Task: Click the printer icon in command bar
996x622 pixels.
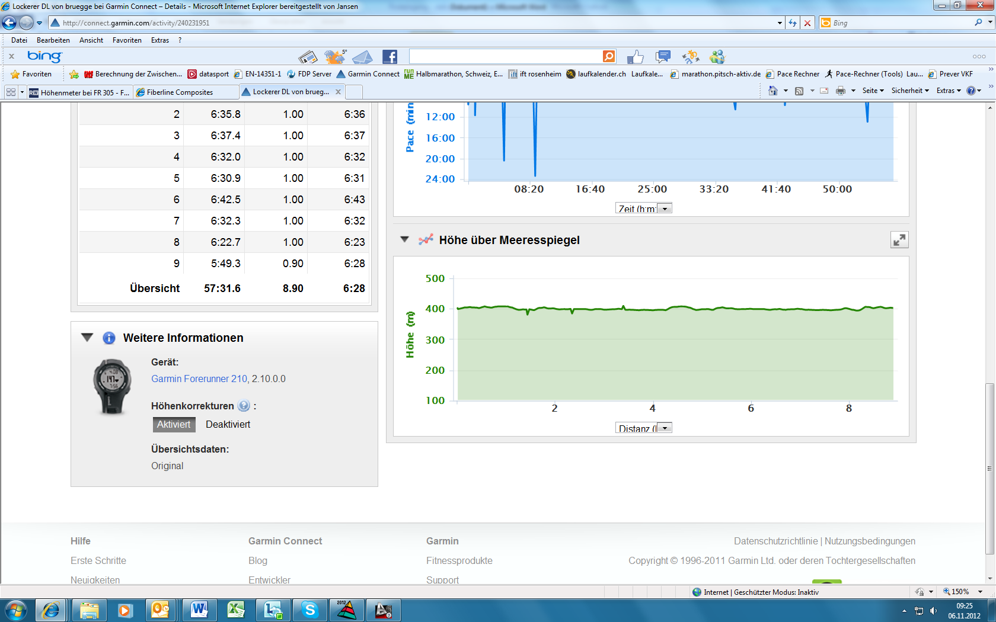Action: 840,91
